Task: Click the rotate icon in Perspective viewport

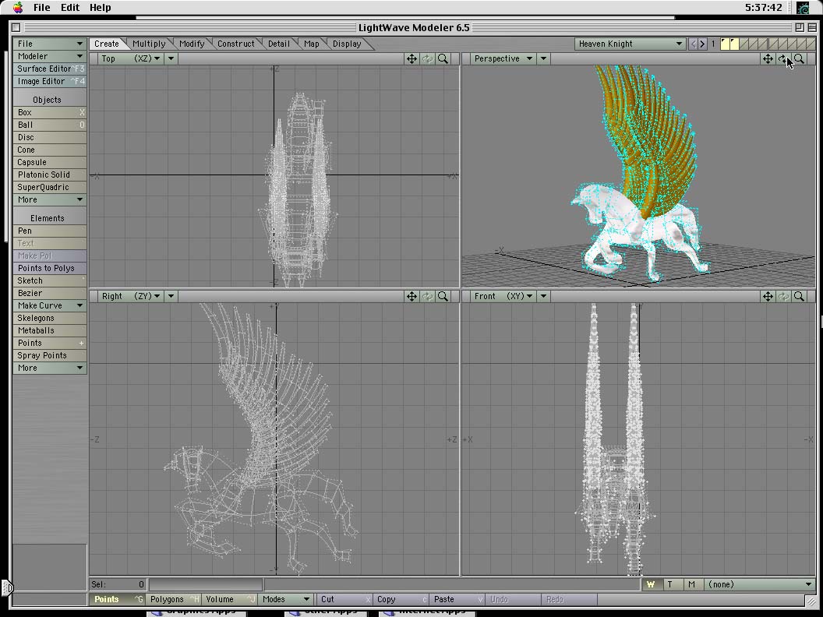Action: tap(783, 58)
